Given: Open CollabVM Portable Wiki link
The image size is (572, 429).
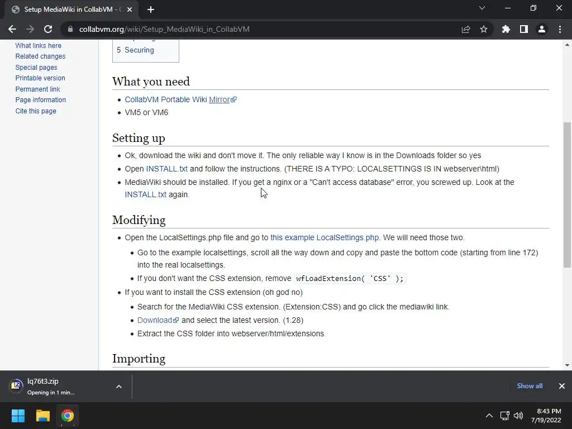Looking at the screenshot, I should point(165,99).
